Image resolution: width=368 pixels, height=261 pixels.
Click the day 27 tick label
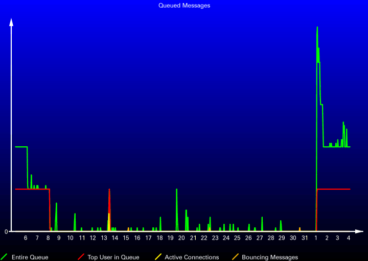click(260, 238)
